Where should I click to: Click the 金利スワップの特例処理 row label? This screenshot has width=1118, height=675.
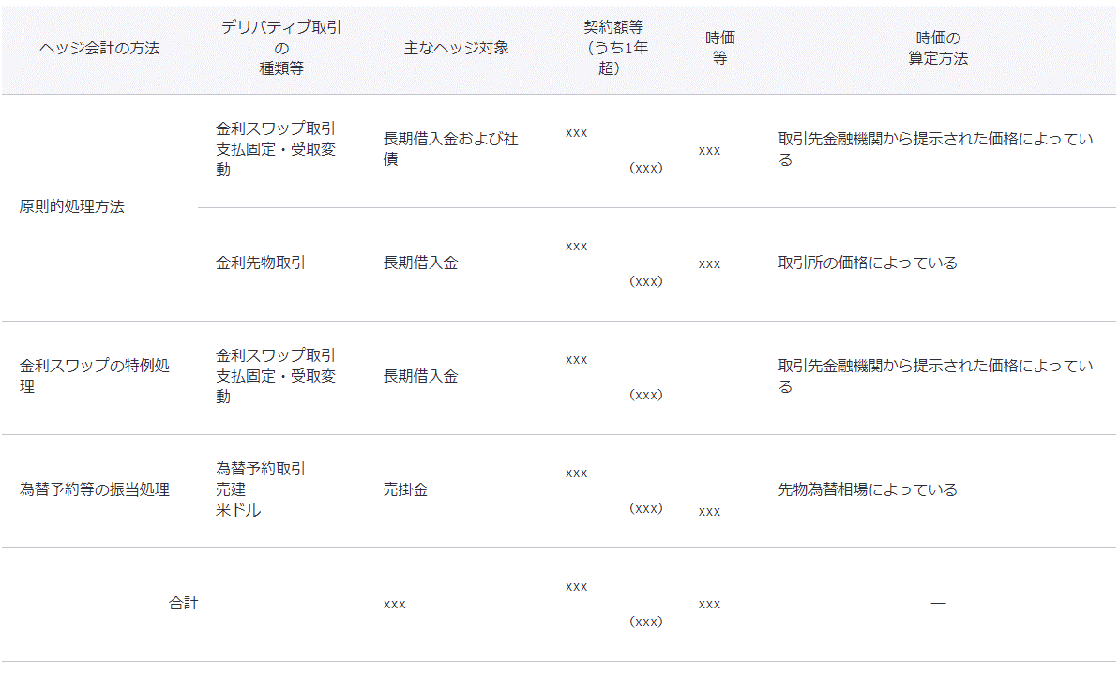click(95, 376)
